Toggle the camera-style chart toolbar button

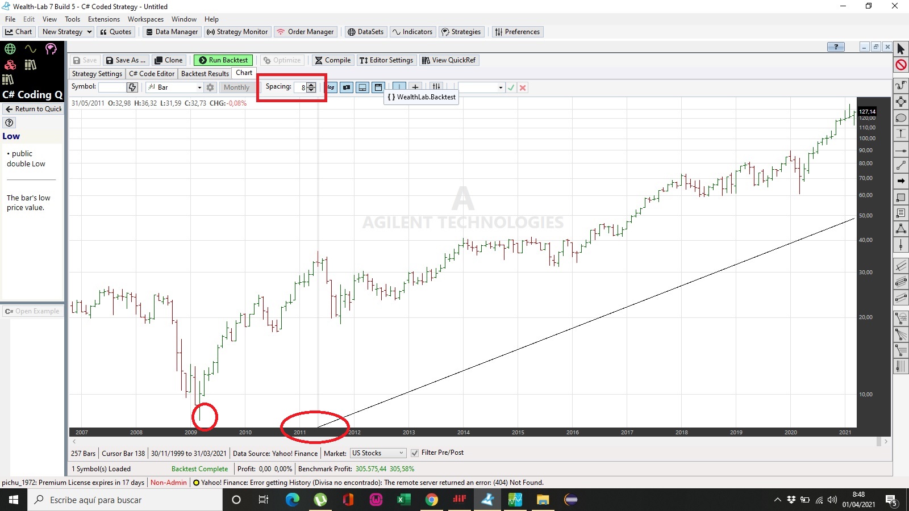coord(347,87)
